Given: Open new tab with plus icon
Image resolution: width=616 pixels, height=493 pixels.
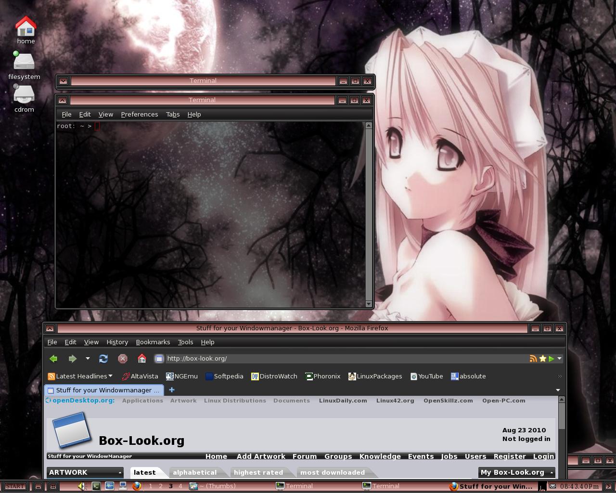Looking at the screenshot, I should click(172, 389).
